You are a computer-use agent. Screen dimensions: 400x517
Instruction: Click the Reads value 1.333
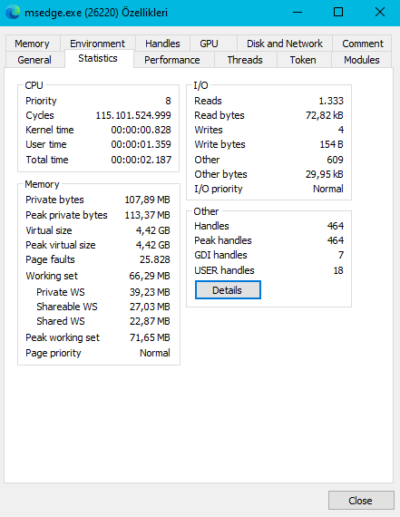click(x=331, y=101)
